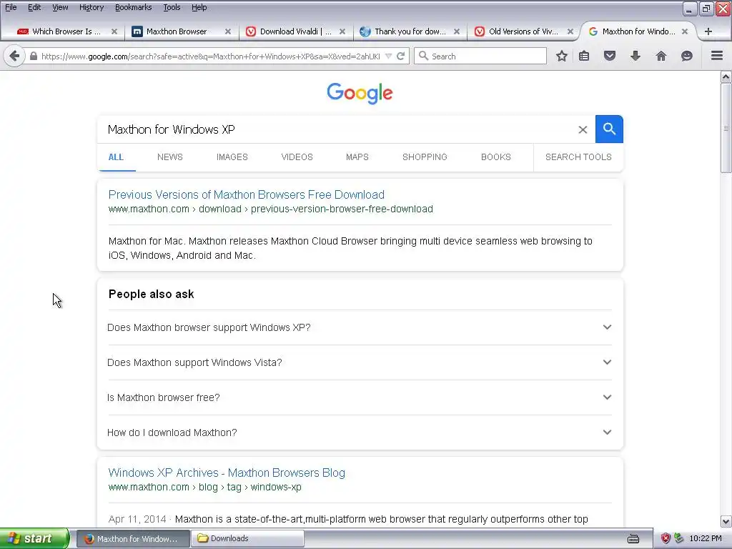Close the Old Versions of Vivaldi tab
732x549 pixels.
click(x=570, y=31)
